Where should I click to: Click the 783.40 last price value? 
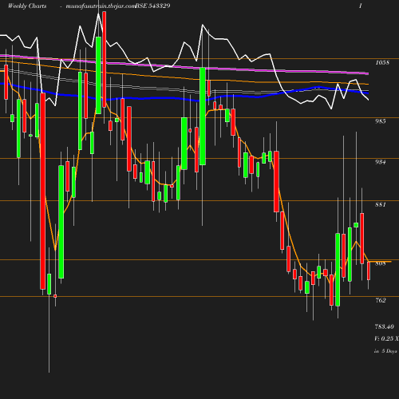[385, 326]
